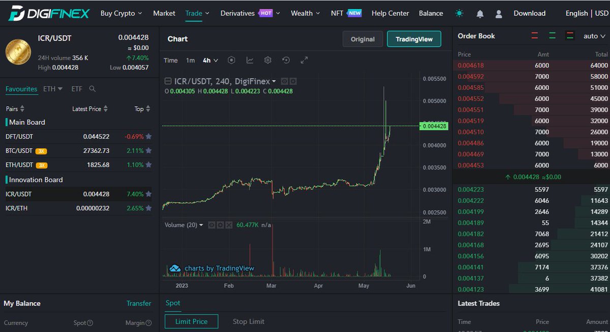Select the Stop Limit order type
This screenshot has width=610, height=332.
[x=249, y=321]
